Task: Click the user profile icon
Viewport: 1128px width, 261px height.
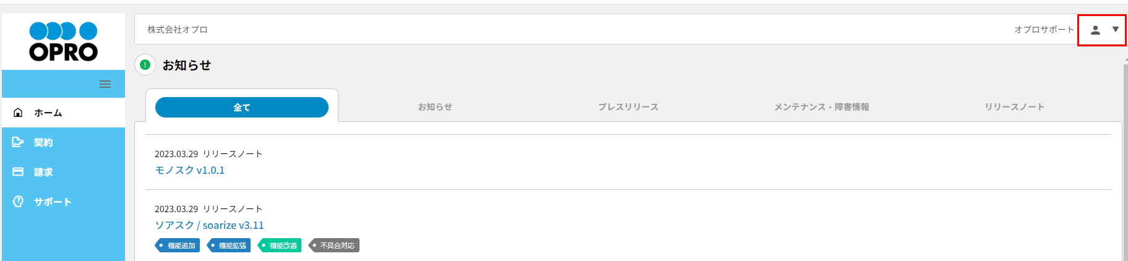Action: coord(1095,30)
